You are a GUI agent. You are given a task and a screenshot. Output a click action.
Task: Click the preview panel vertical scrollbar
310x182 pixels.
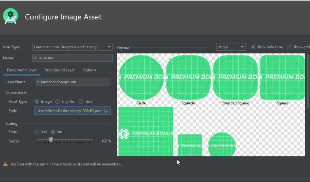[x=308, y=81]
